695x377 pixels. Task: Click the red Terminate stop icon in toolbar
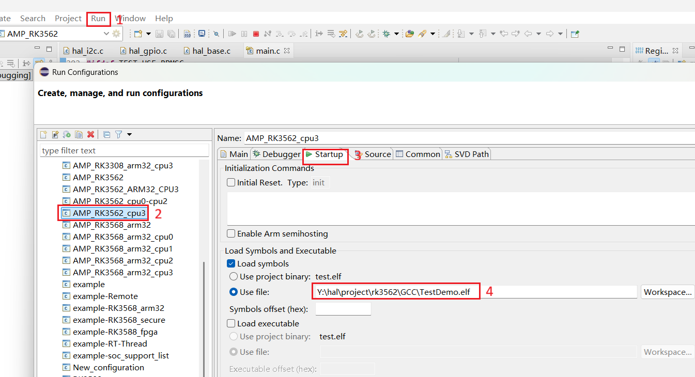pos(256,34)
